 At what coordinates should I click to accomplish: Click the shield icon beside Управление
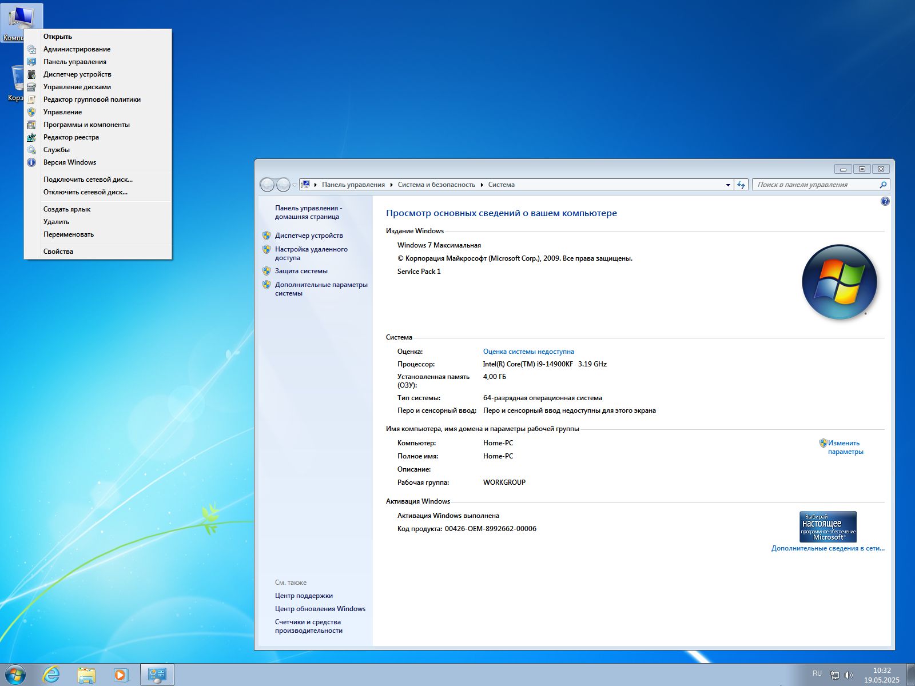coord(32,112)
